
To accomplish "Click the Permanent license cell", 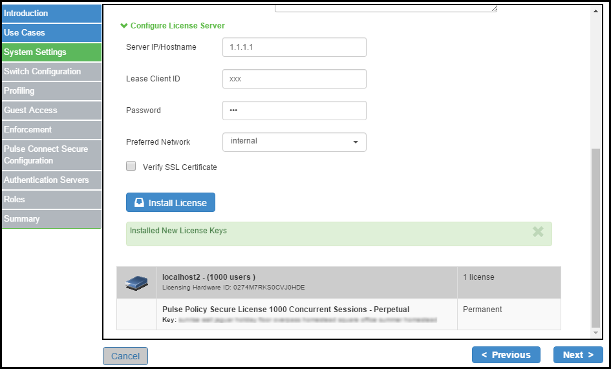I will (x=509, y=315).
